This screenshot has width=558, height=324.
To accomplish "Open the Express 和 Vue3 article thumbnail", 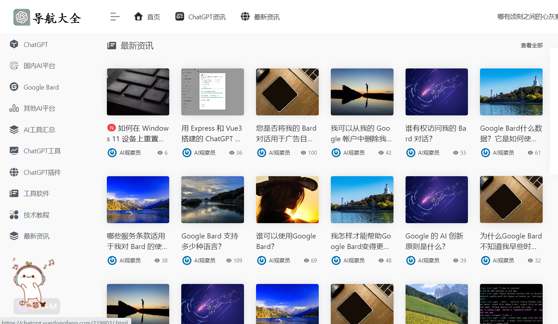I will 213,92.
